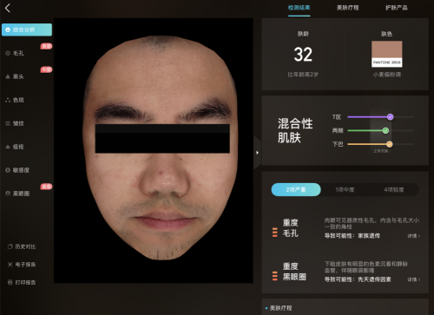Open the 毛孔 analysis in the sidebar
Viewport: 434px width, 315px height.
pos(15,53)
